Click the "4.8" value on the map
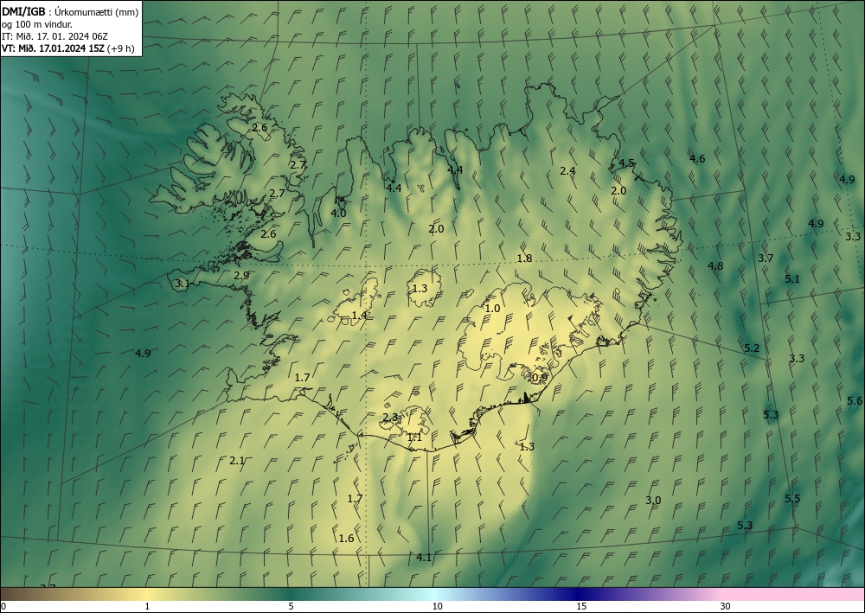Screen dimensions: 865x613 tap(715, 265)
